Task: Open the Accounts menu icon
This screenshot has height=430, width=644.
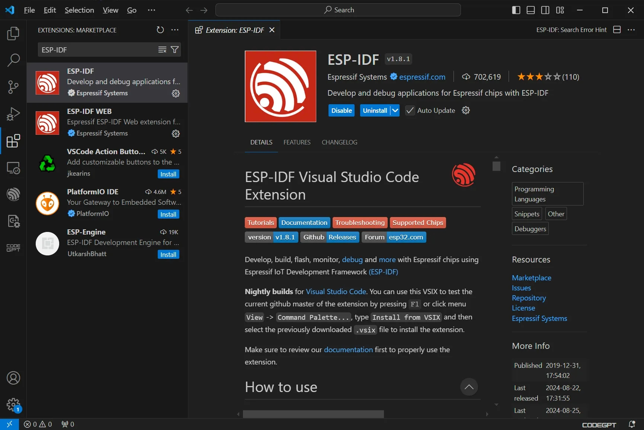Action: point(13,378)
